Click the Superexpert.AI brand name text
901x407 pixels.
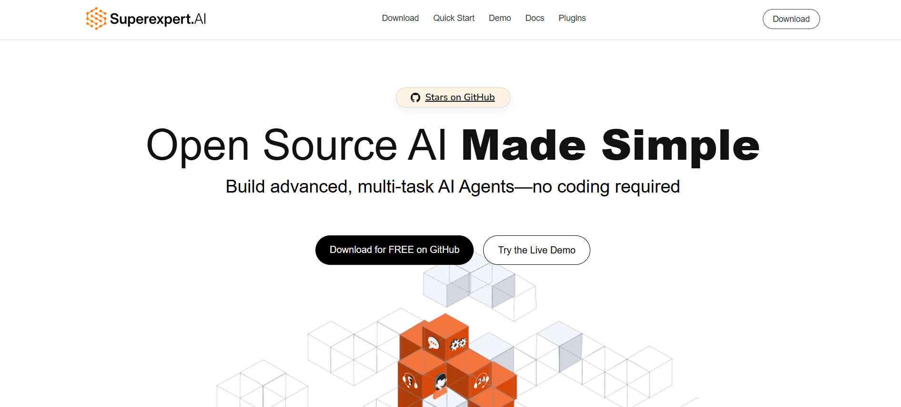point(158,19)
